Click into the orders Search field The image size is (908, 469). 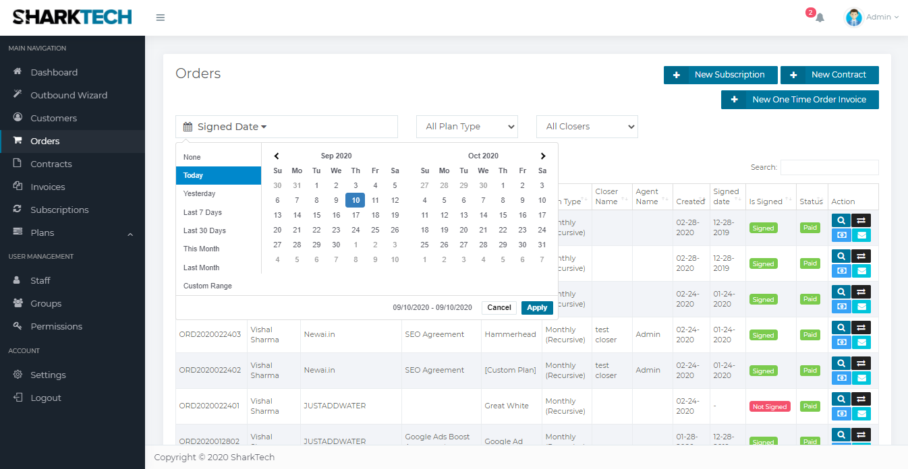(829, 167)
